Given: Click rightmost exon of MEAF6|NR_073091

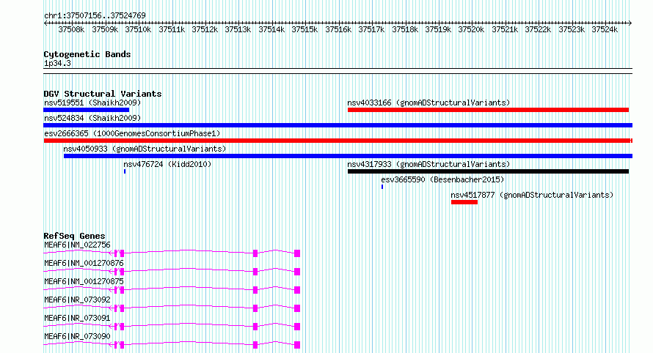Looking at the screenshot, I should point(297,327).
